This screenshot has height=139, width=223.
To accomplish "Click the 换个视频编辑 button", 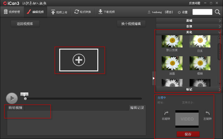I will click(131, 24).
